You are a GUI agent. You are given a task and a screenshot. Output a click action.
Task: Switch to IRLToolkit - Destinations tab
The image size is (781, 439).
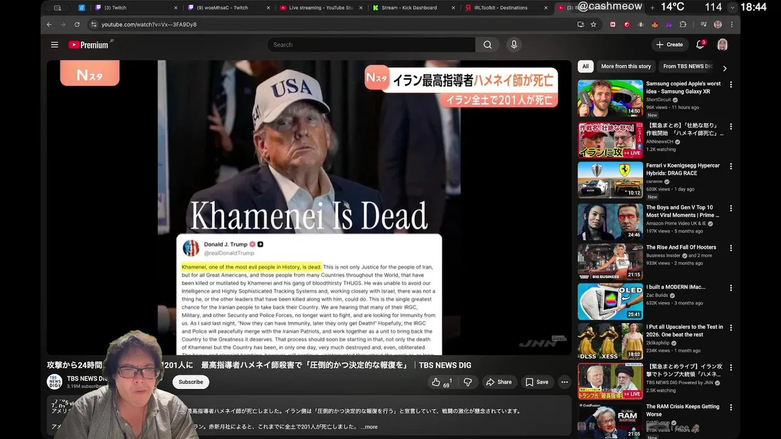click(506, 8)
